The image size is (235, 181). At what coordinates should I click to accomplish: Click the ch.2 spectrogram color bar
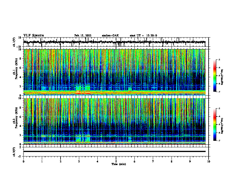[215, 125]
